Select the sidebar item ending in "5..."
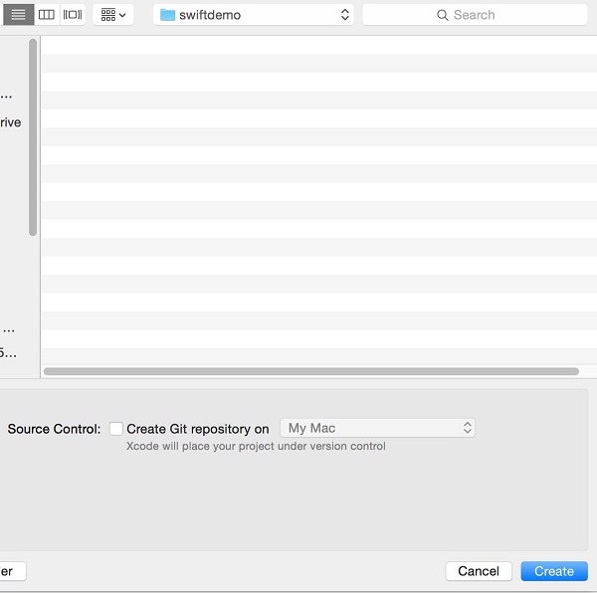 tap(8, 352)
